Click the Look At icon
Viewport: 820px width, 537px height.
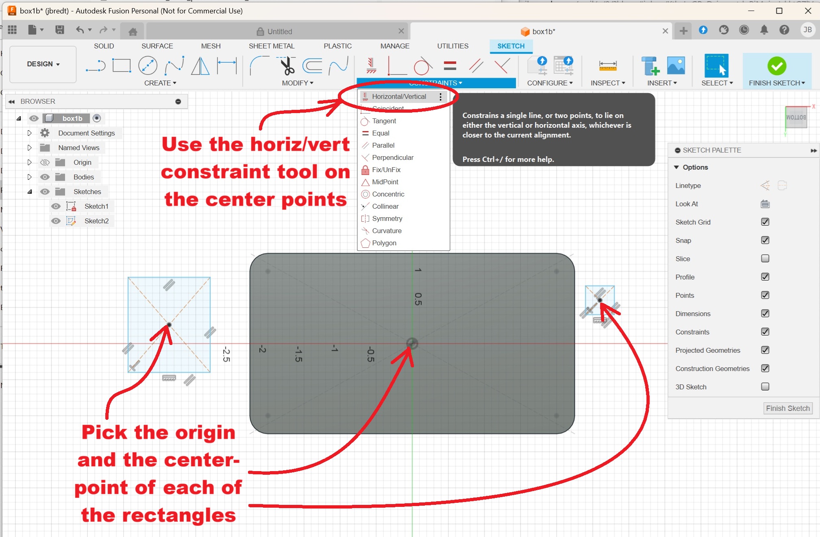[765, 204]
